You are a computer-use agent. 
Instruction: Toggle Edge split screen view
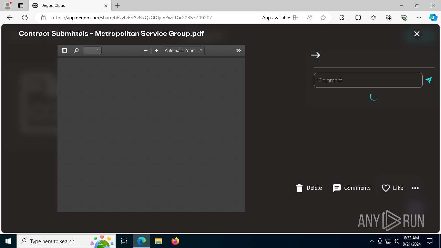point(358,18)
